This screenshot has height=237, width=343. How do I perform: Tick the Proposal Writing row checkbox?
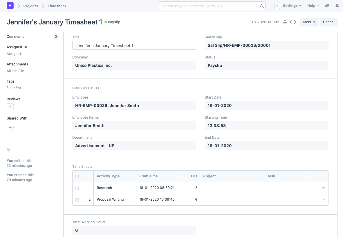(x=77, y=200)
